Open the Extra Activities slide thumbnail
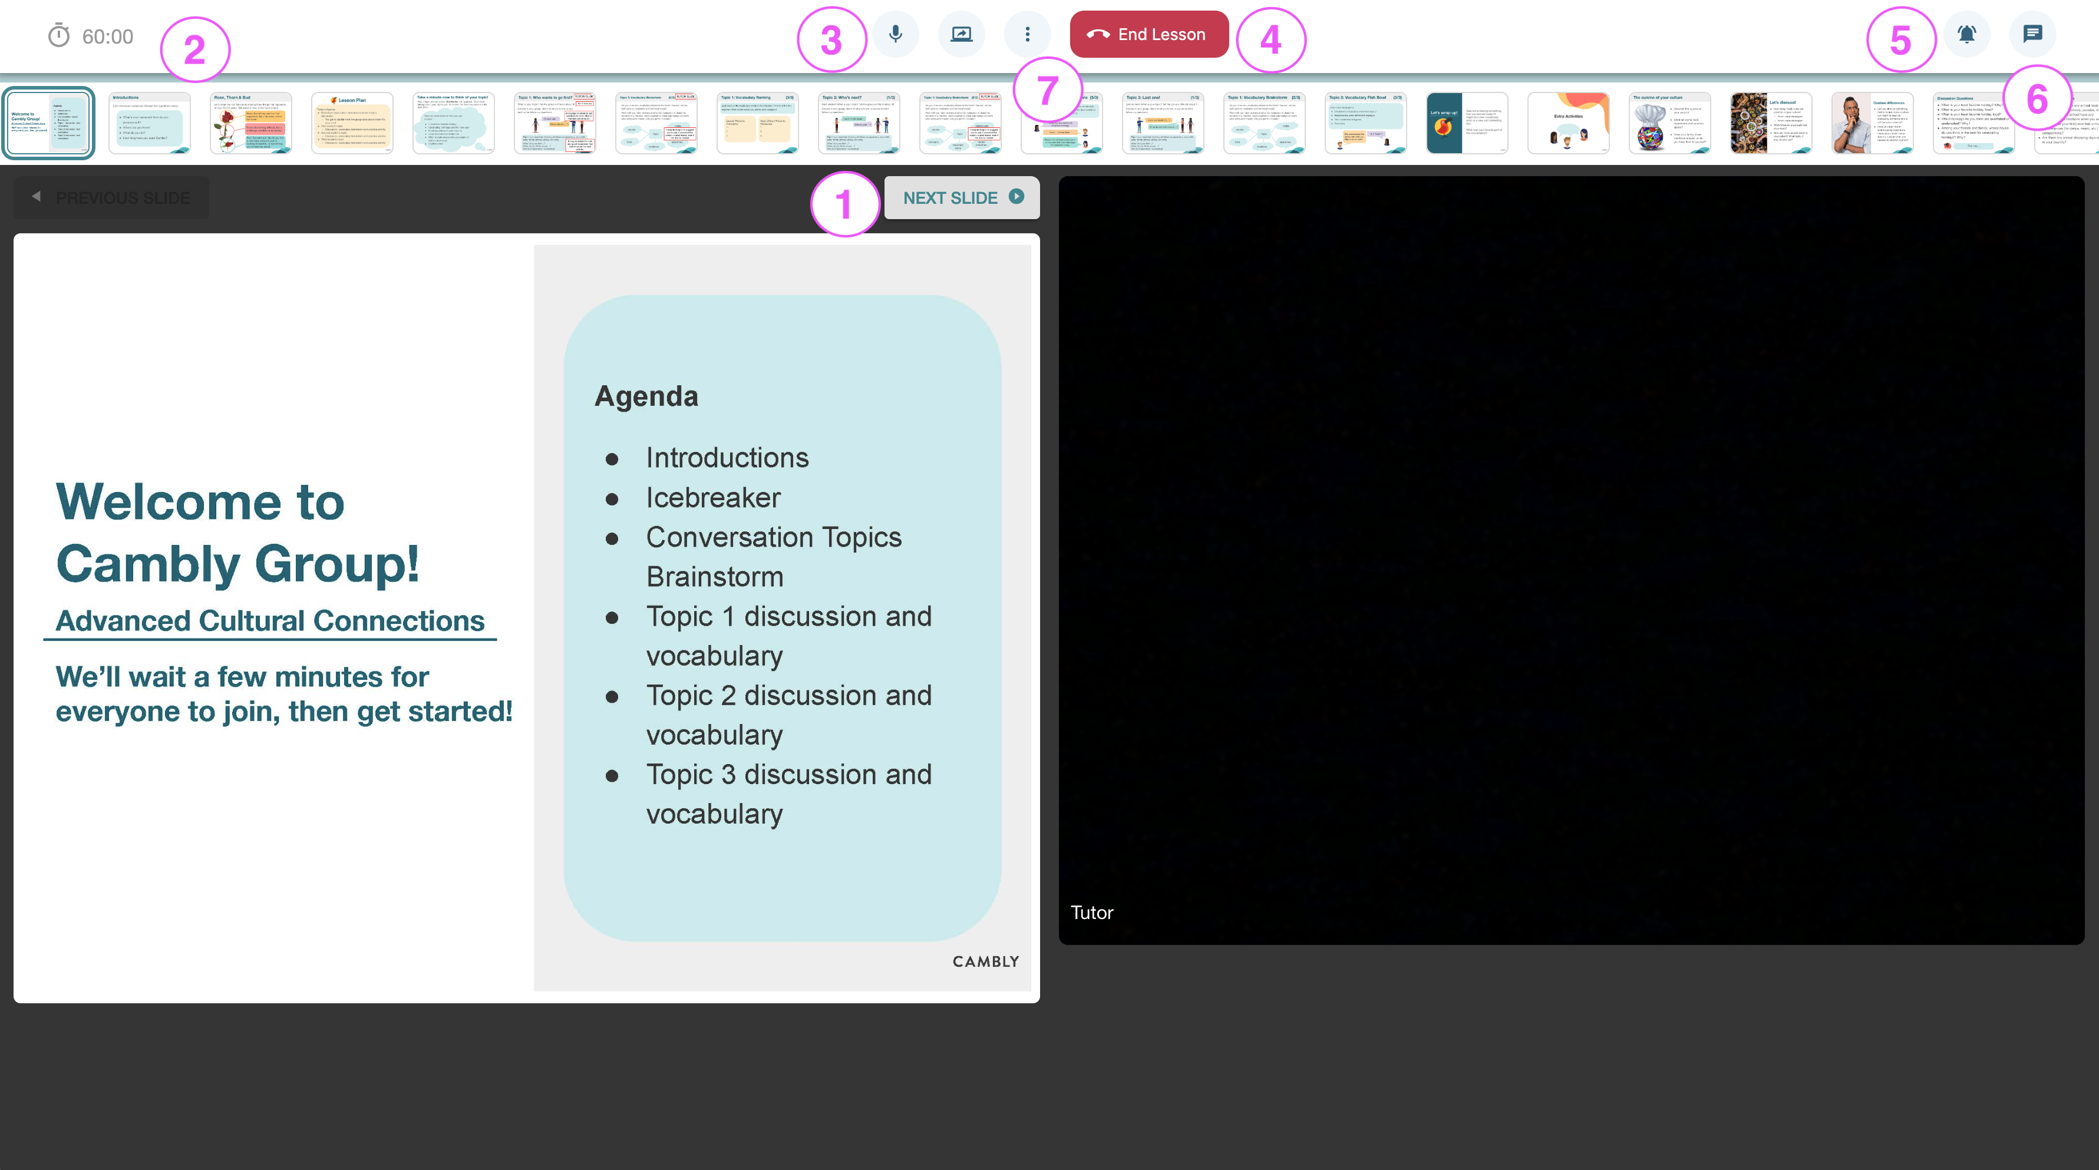Screen dimensions: 2099x1170 pyautogui.click(x=1569, y=123)
